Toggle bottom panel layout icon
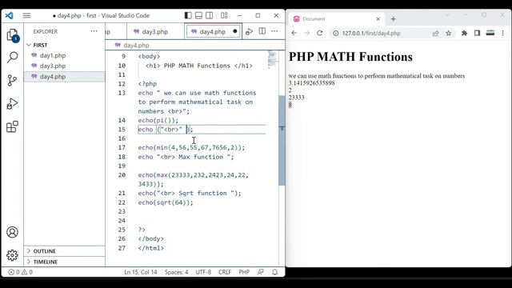512x288 pixels. [x=198, y=15]
